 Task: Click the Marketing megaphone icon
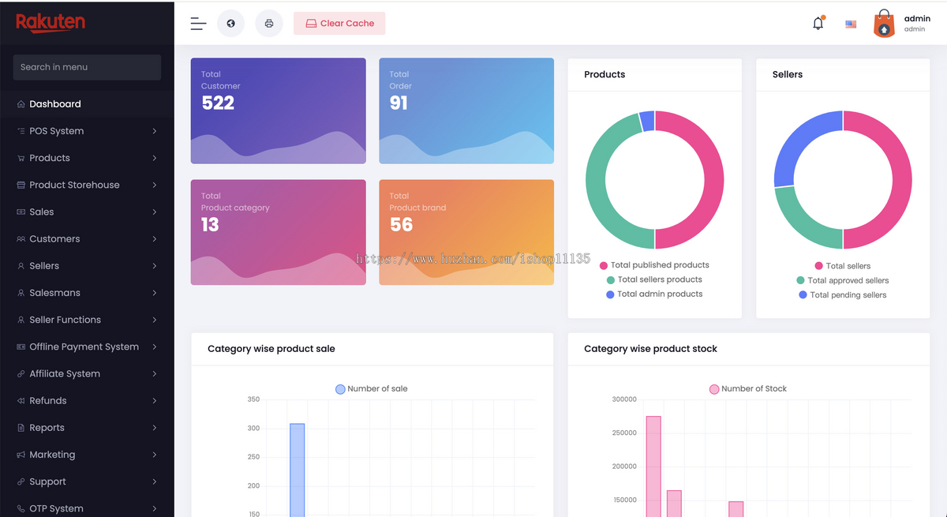click(21, 455)
